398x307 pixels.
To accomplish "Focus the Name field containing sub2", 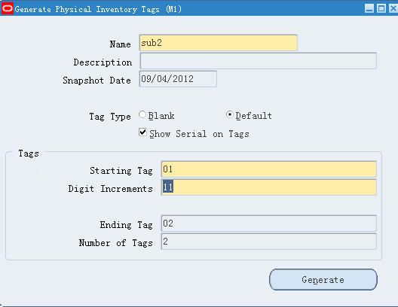I will (x=219, y=43).
